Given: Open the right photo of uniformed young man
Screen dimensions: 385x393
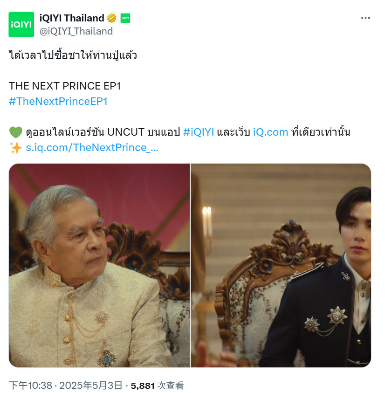Looking at the screenshot, I should click(281, 265).
